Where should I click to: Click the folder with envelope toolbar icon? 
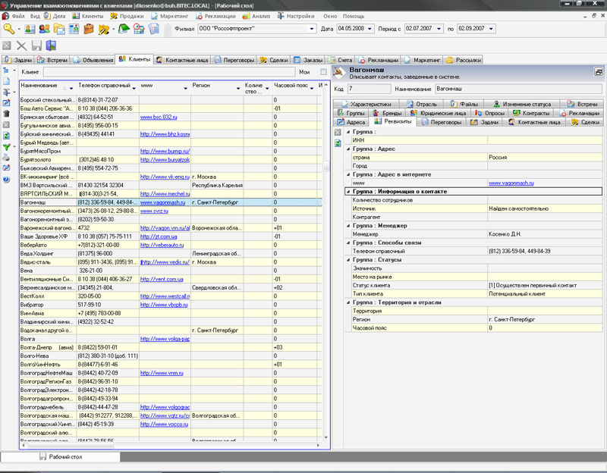coord(59,29)
